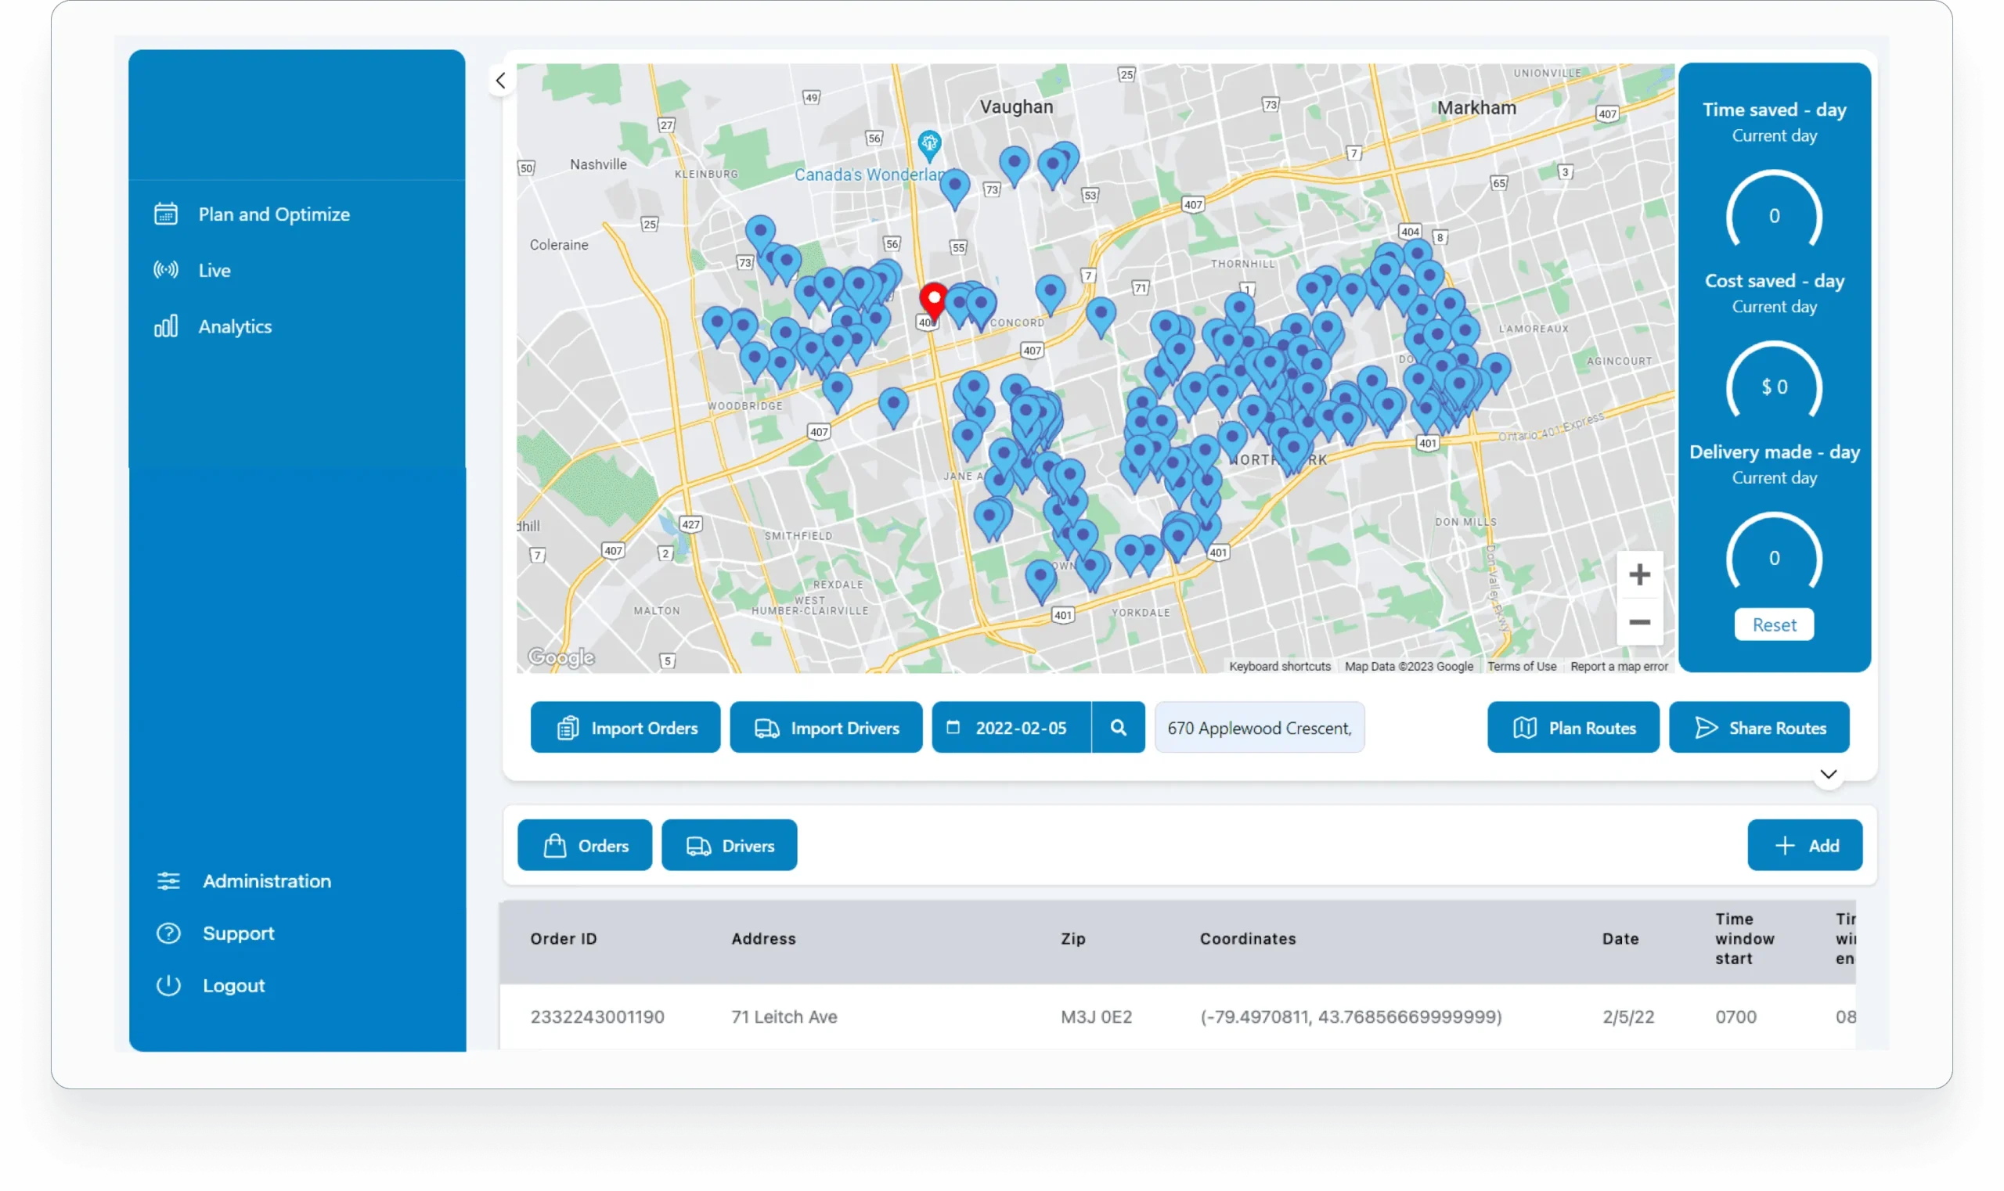Viewport: 2004px width, 1191px height.
Task: Click the Vaughan city label on the map
Action: pos(1015,106)
